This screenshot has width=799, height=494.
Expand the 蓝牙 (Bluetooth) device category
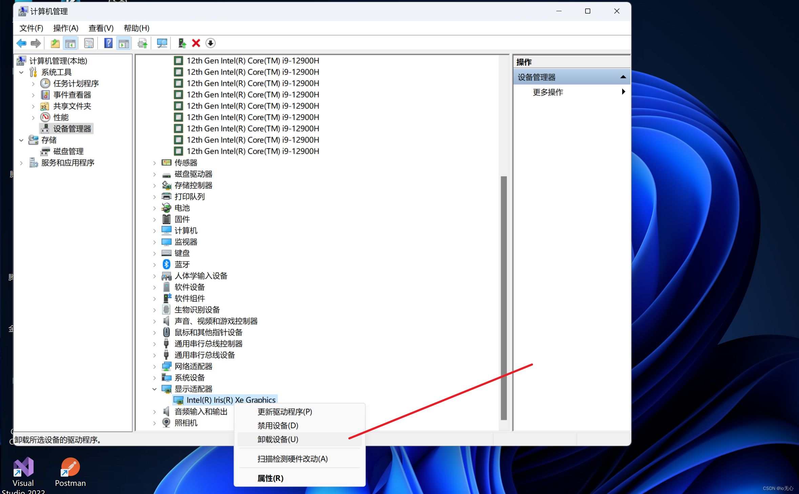pyautogui.click(x=155, y=264)
